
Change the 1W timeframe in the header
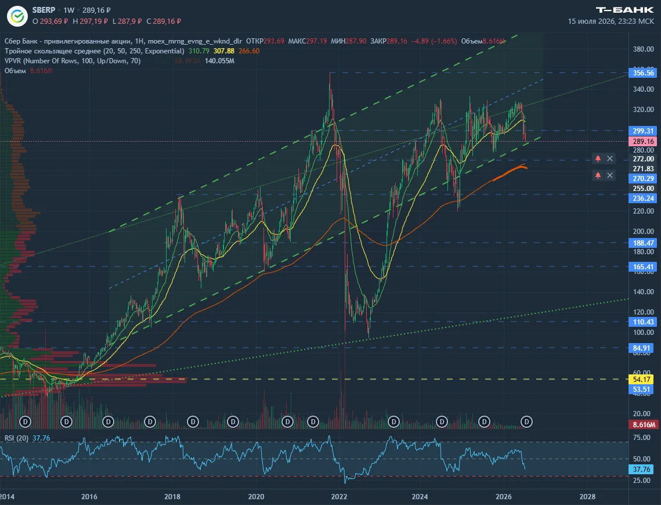pyautogui.click(x=68, y=10)
